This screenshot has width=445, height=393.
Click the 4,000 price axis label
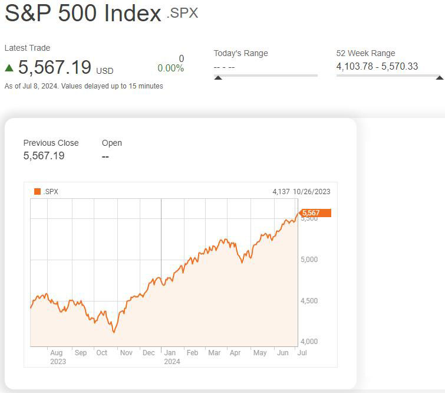(x=309, y=342)
